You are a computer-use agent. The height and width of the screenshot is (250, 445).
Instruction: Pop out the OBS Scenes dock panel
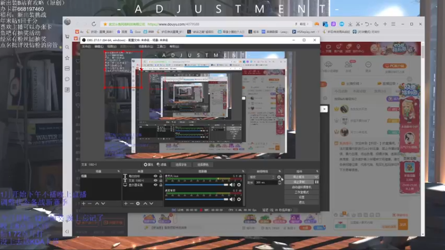coord(118,171)
